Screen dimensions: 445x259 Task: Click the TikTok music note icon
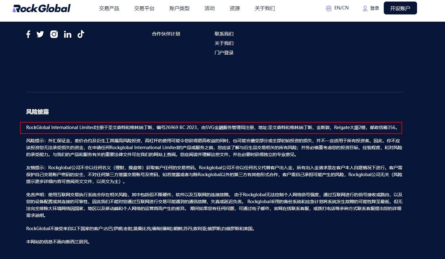click(x=81, y=34)
